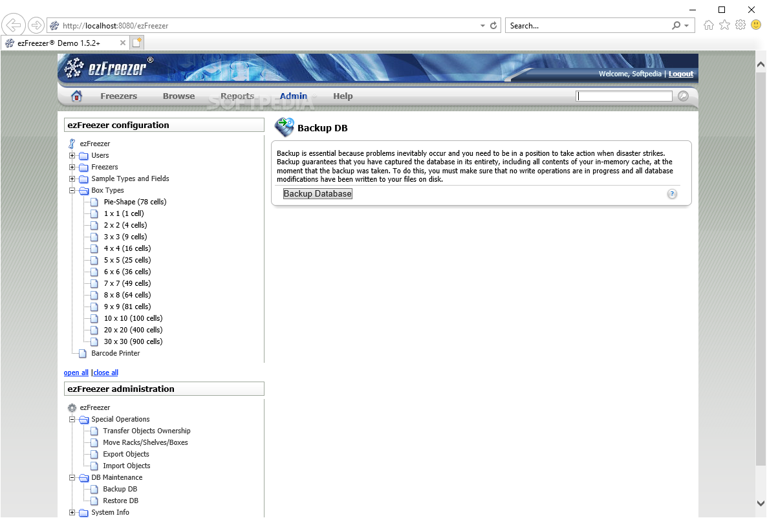Click the browser search magnifier icon
Screen dimensions: 767x518
(x=676, y=25)
